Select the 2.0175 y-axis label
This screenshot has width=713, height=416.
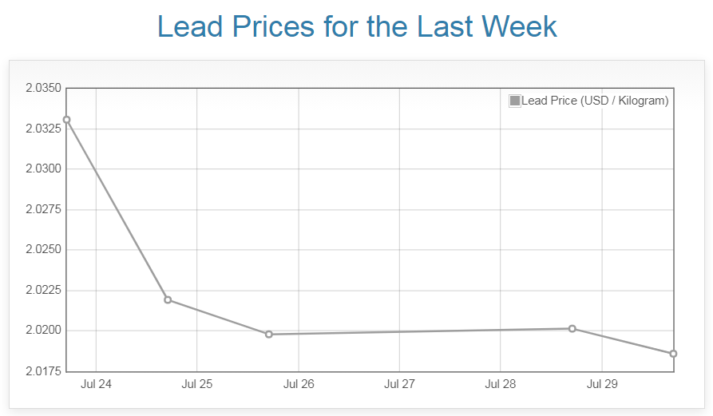coord(43,370)
